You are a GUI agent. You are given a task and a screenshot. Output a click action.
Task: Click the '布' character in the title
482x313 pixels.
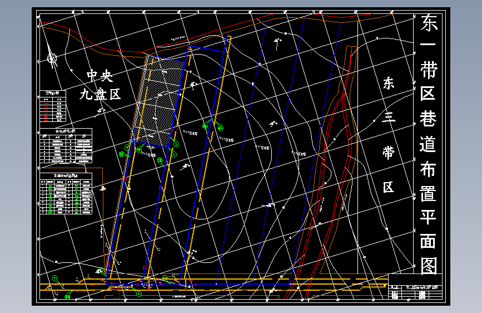[x=428, y=169]
